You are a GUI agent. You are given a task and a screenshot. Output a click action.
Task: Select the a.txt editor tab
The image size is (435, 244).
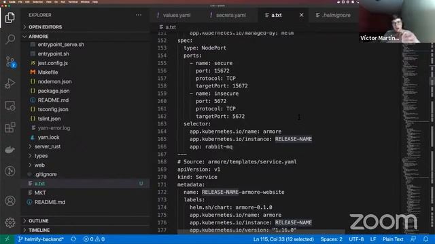277,15
